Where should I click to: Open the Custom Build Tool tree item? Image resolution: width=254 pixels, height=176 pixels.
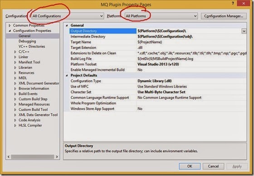pos(33,110)
